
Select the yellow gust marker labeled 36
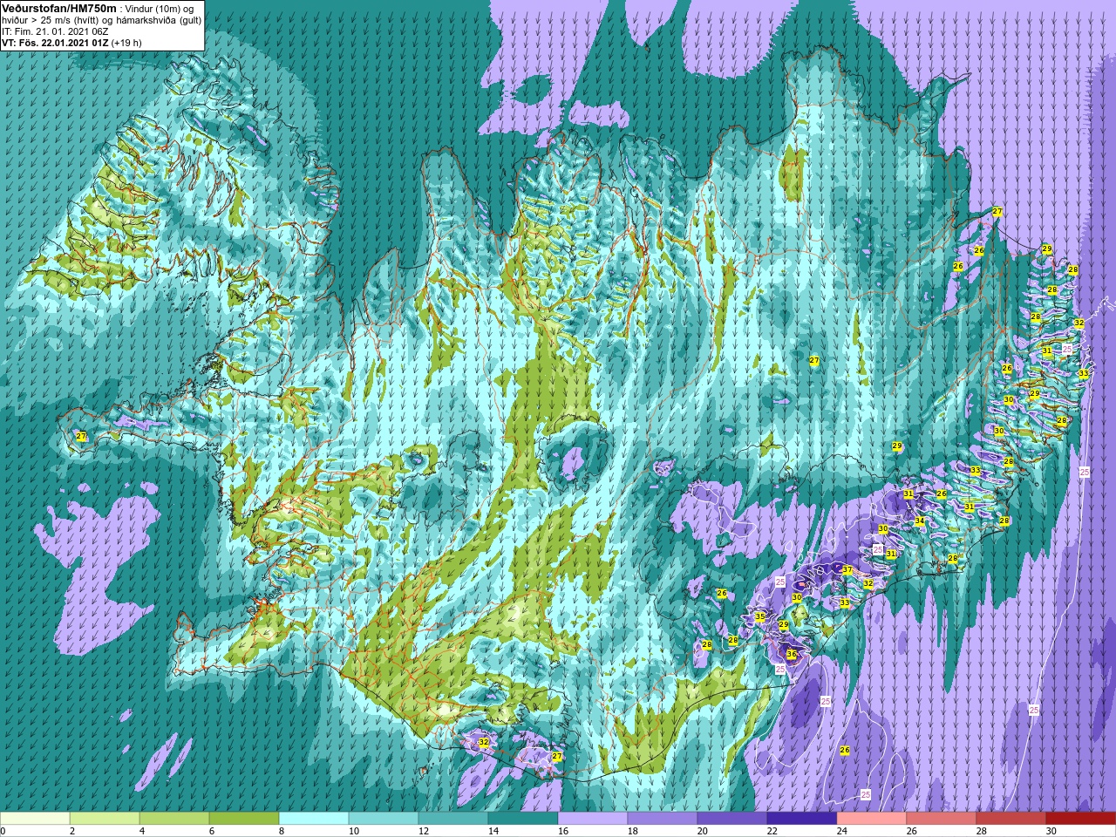[792, 654]
